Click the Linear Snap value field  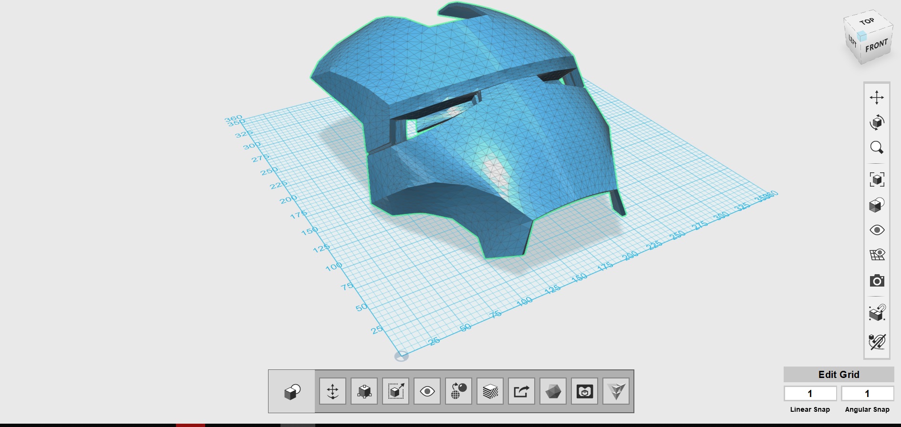pyautogui.click(x=810, y=394)
